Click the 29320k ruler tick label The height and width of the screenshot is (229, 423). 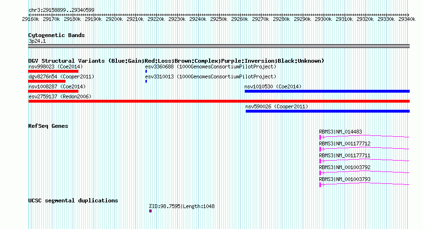coord(365,19)
